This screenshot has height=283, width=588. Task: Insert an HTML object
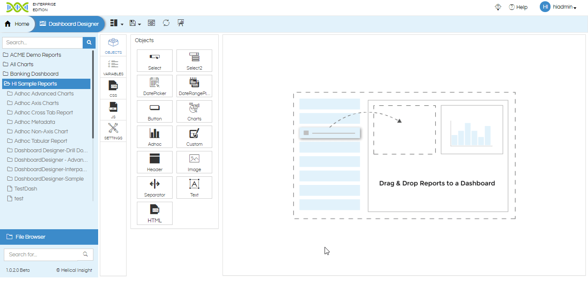click(x=155, y=213)
